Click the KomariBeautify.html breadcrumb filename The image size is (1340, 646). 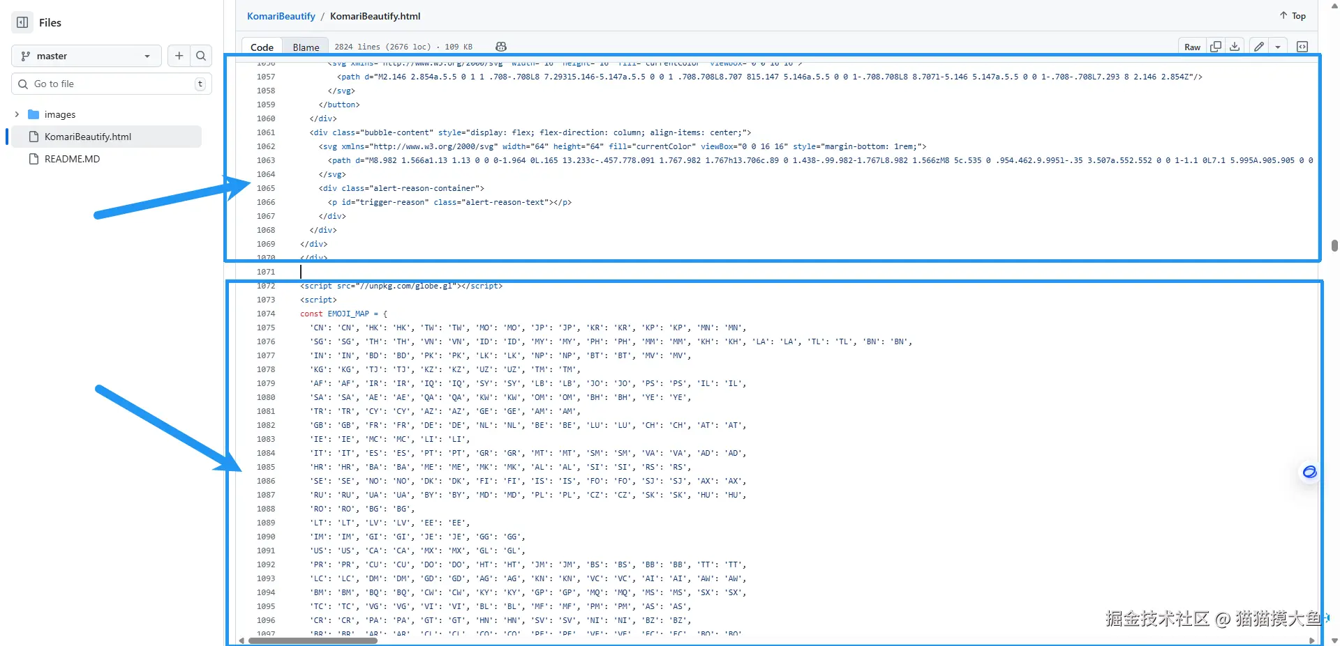[x=375, y=16]
